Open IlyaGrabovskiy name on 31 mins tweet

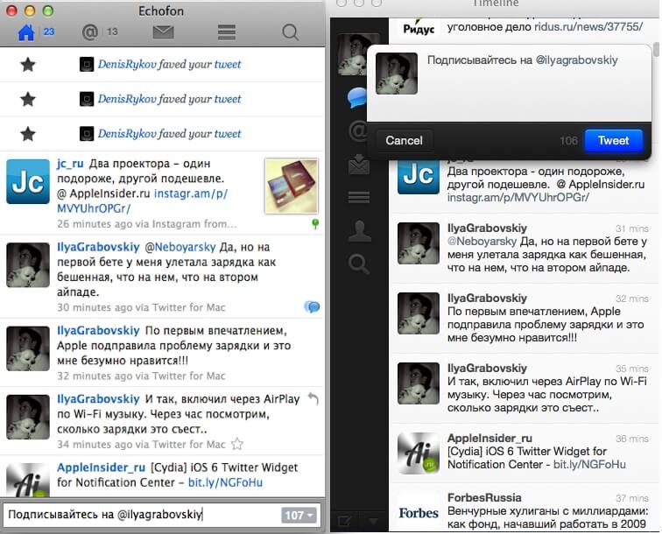coord(487,228)
